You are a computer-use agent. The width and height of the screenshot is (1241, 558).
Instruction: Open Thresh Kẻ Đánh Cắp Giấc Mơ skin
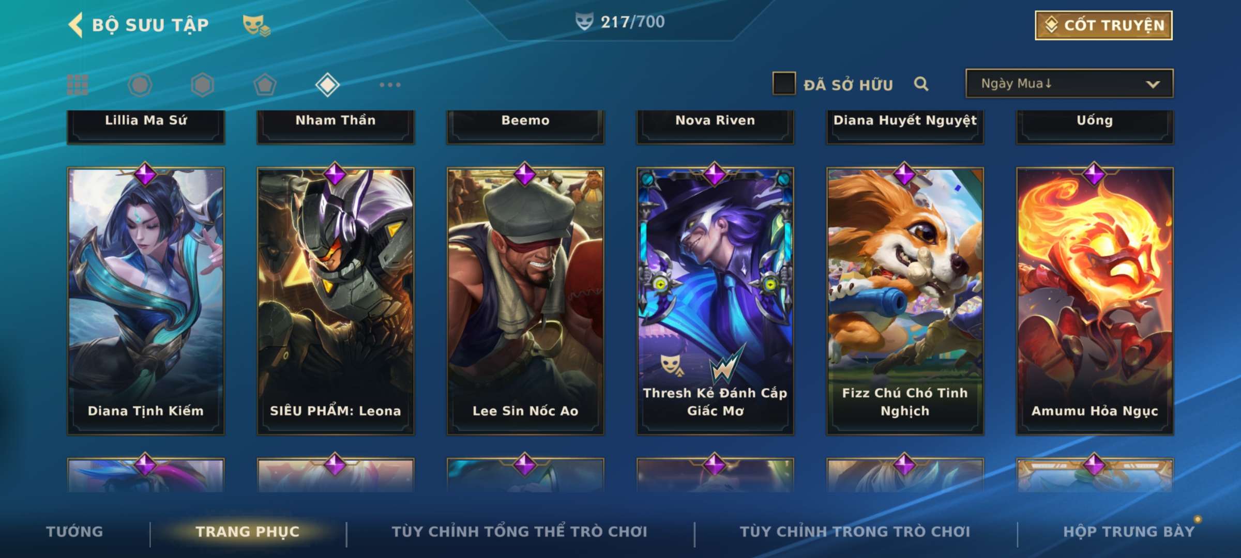(715, 301)
